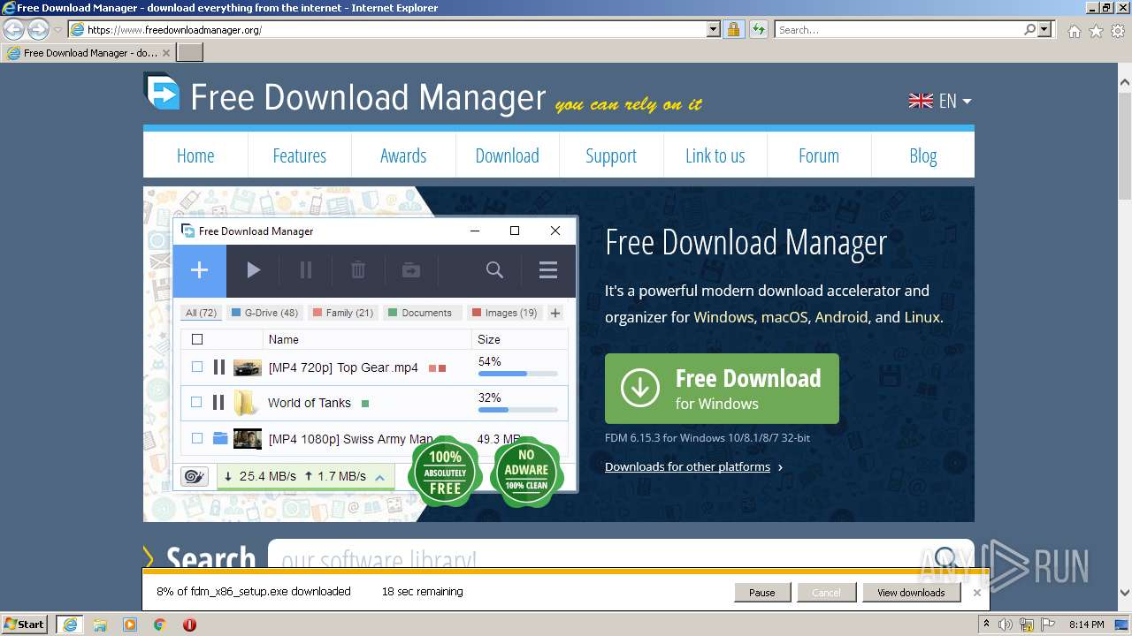The height and width of the screenshot is (636, 1132).
Task: Click the search icon in software library box
Action: pyautogui.click(x=946, y=557)
